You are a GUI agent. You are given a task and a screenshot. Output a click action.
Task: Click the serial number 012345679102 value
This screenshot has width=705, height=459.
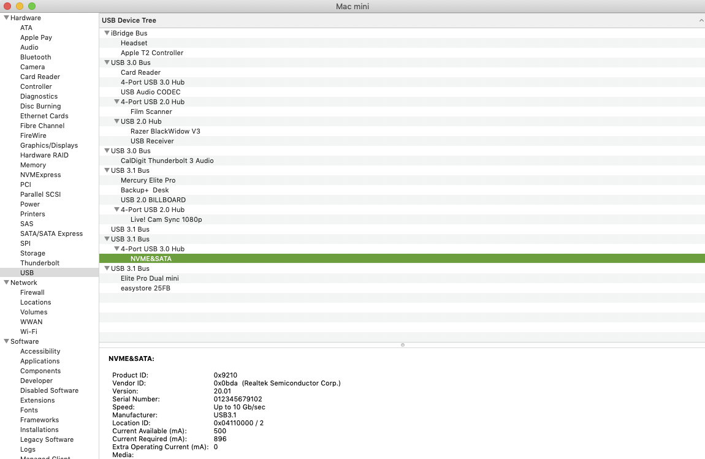238,399
